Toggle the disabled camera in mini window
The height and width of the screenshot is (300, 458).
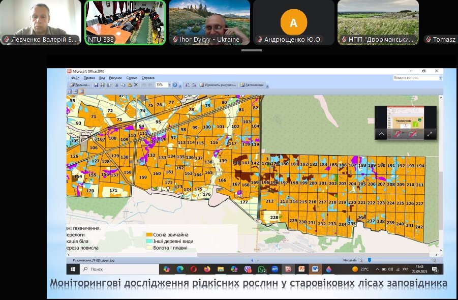click(413, 134)
